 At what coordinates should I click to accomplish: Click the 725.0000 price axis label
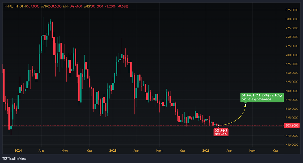pyautogui.click(x=292, y=46)
